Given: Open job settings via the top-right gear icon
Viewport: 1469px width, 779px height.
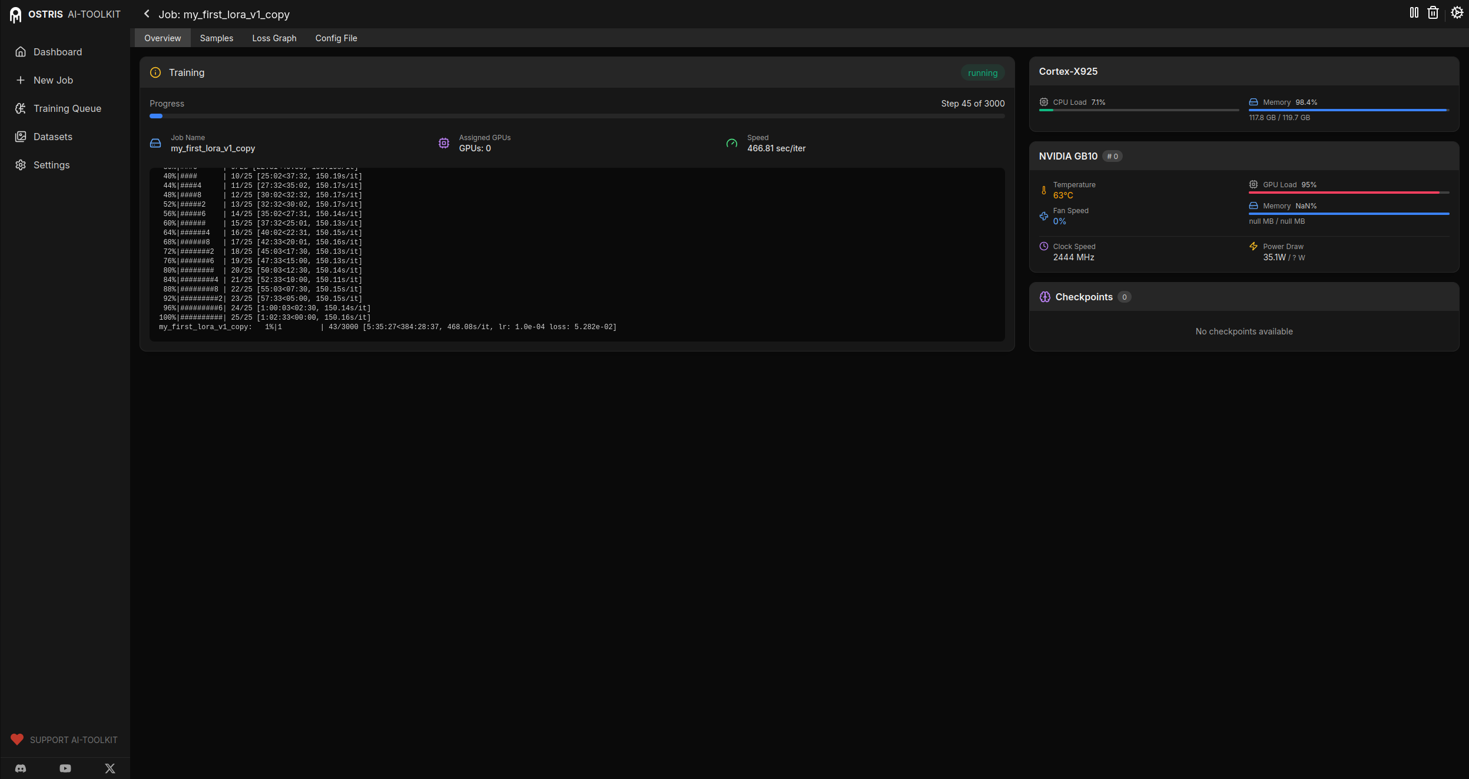Looking at the screenshot, I should [1457, 12].
